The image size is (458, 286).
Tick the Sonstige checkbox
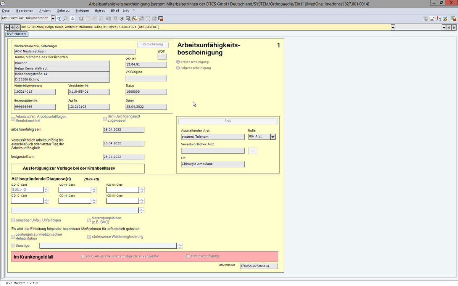(x=13, y=246)
